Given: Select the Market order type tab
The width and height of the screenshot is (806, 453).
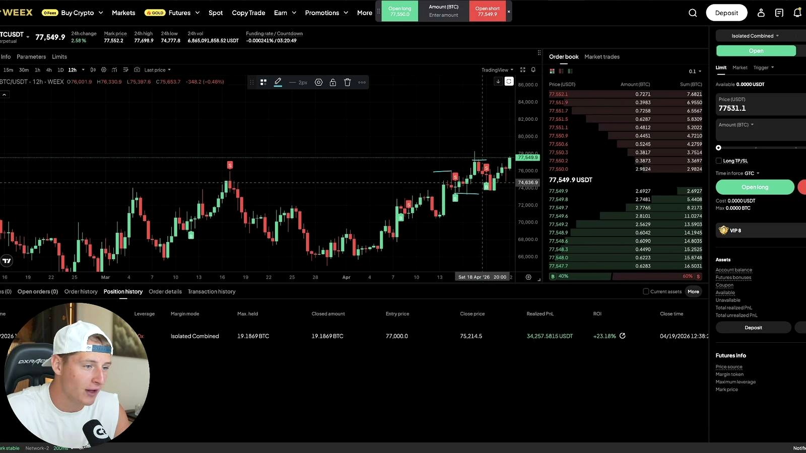Looking at the screenshot, I should point(740,67).
